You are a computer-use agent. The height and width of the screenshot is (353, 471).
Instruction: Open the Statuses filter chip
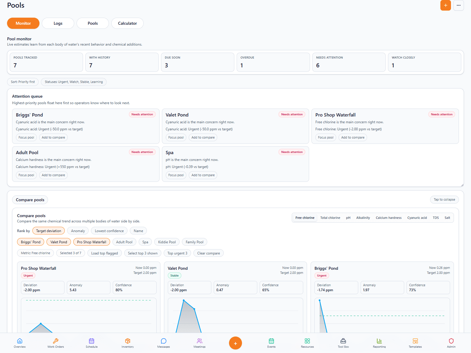tap(74, 82)
